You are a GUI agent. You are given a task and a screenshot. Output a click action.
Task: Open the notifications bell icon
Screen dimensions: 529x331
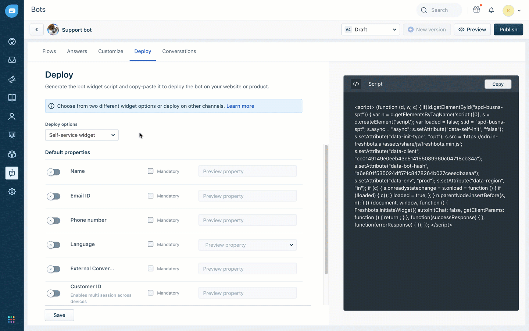(x=491, y=10)
